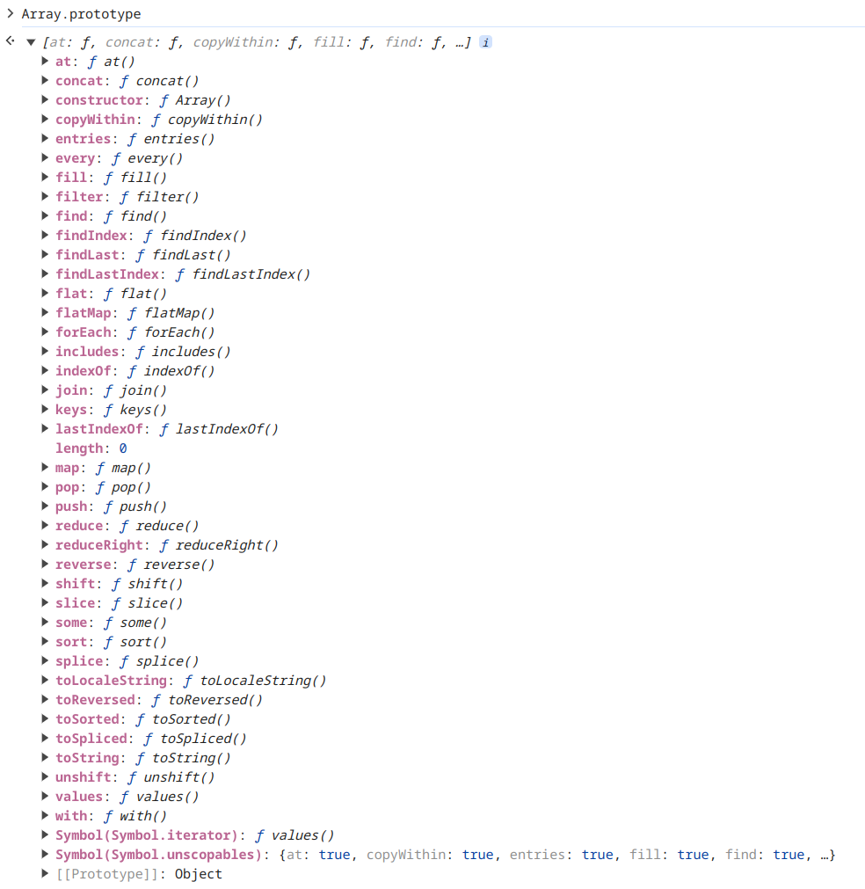
Task: Expand the sort function
Action: click(45, 641)
